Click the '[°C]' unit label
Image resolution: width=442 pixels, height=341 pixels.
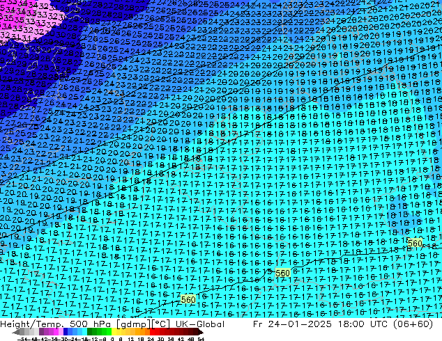161,324
